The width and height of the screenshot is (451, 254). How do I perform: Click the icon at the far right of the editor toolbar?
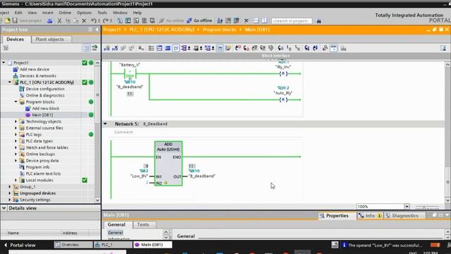click(x=443, y=48)
